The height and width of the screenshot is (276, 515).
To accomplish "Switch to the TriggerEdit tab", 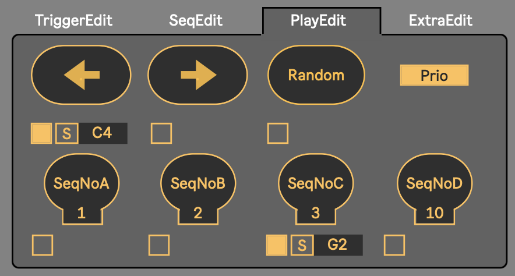I will pos(73,21).
